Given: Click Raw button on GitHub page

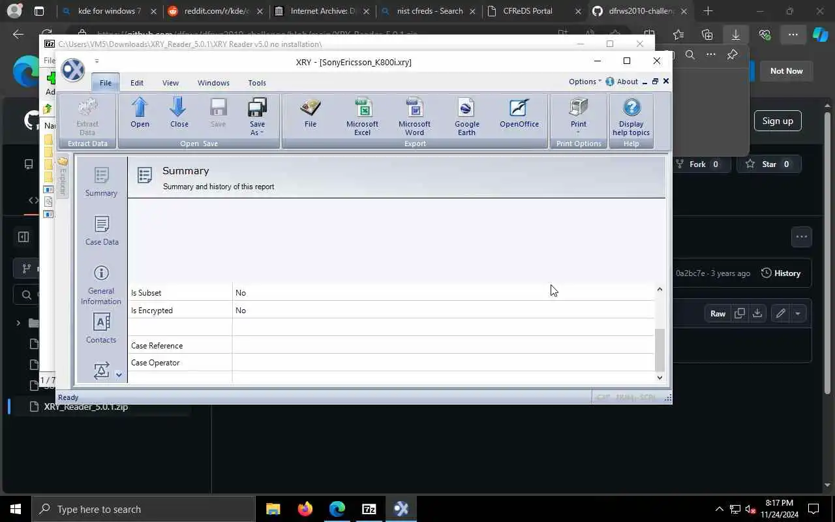Looking at the screenshot, I should point(718,314).
